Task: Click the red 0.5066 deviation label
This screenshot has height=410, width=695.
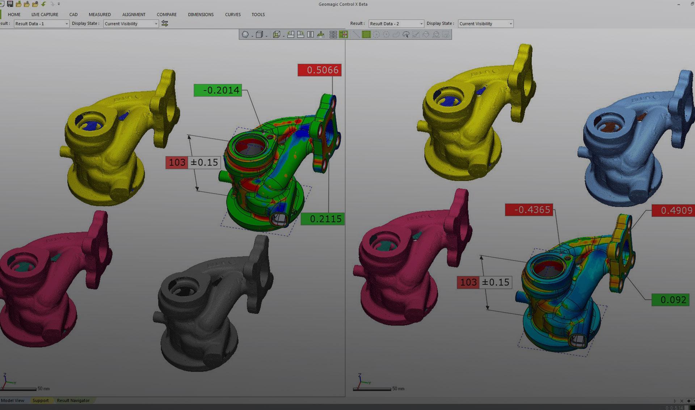Action: point(319,70)
